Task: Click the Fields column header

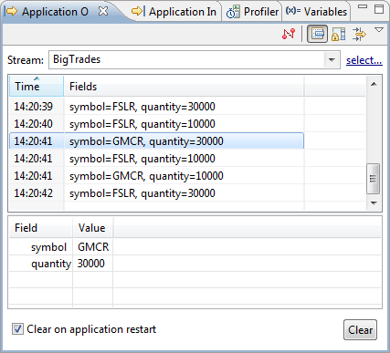Action: (x=184, y=87)
